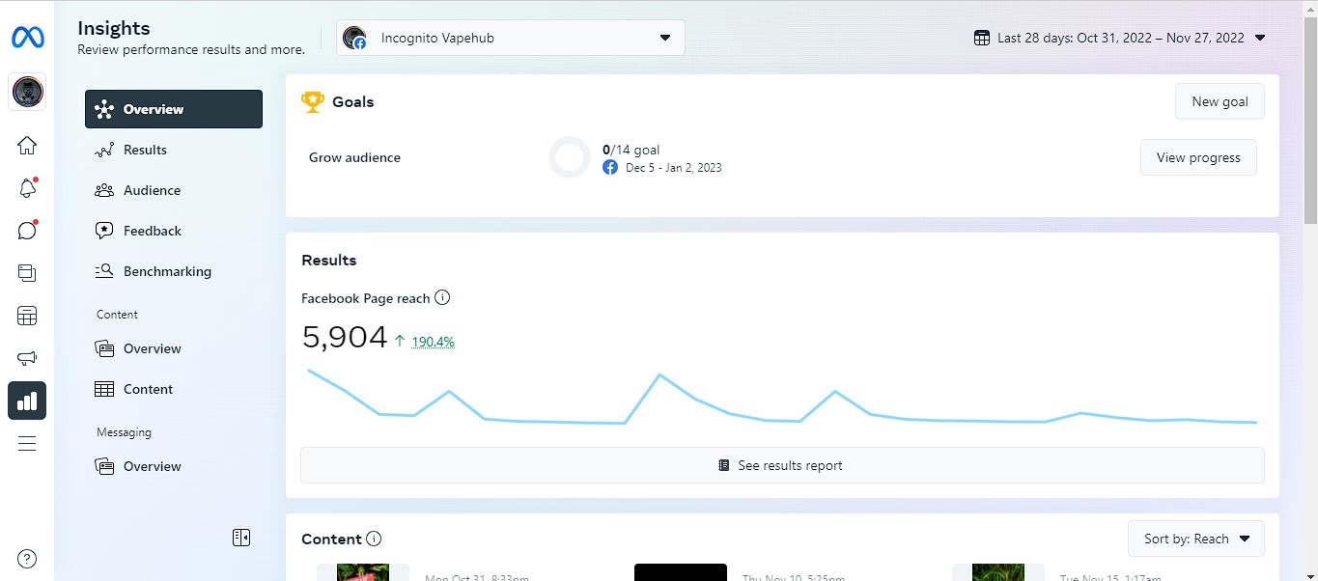Click the 190.4% reach change link
This screenshot has width=1318, height=581.
pyautogui.click(x=433, y=342)
